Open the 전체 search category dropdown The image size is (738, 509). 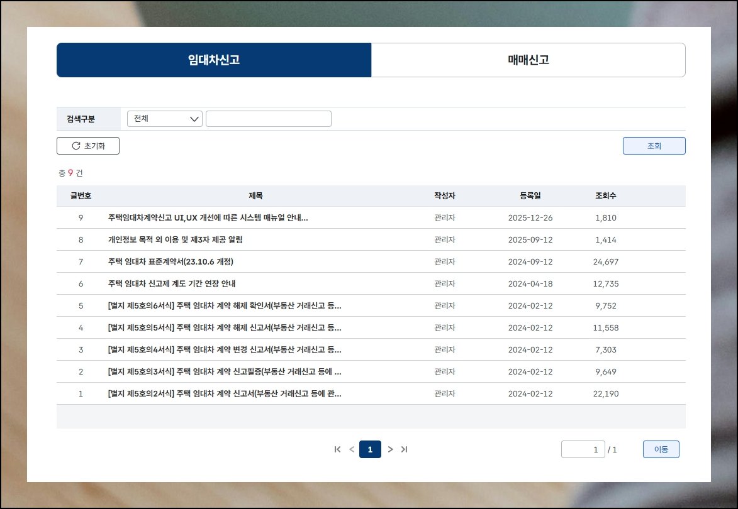(165, 119)
